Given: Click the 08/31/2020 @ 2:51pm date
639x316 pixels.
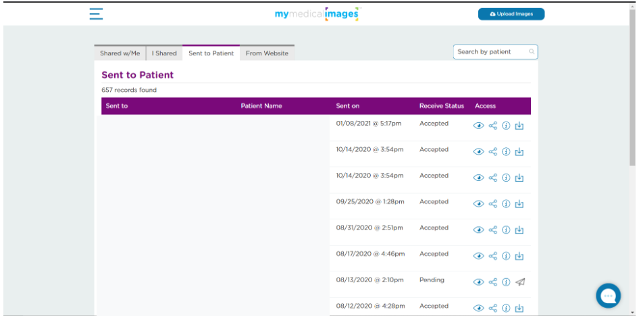Looking at the screenshot, I should (x=369, y=228).
